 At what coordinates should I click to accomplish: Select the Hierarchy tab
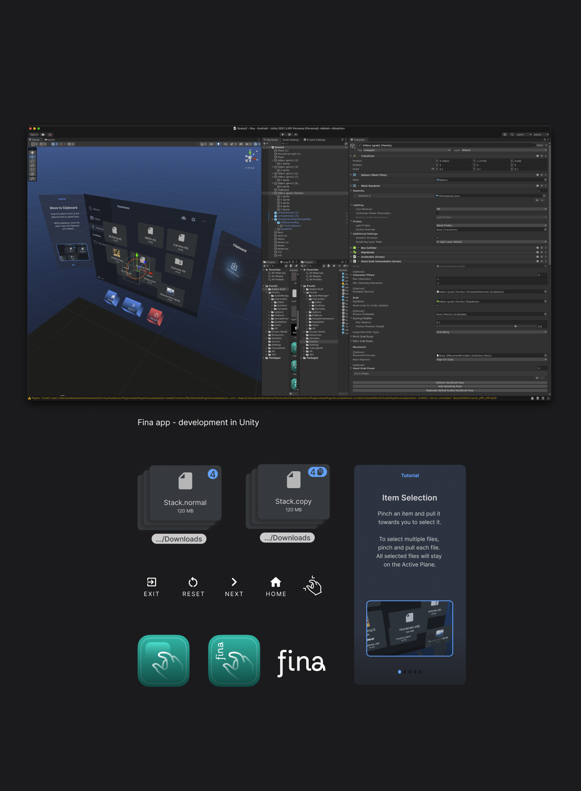point(271,140)
